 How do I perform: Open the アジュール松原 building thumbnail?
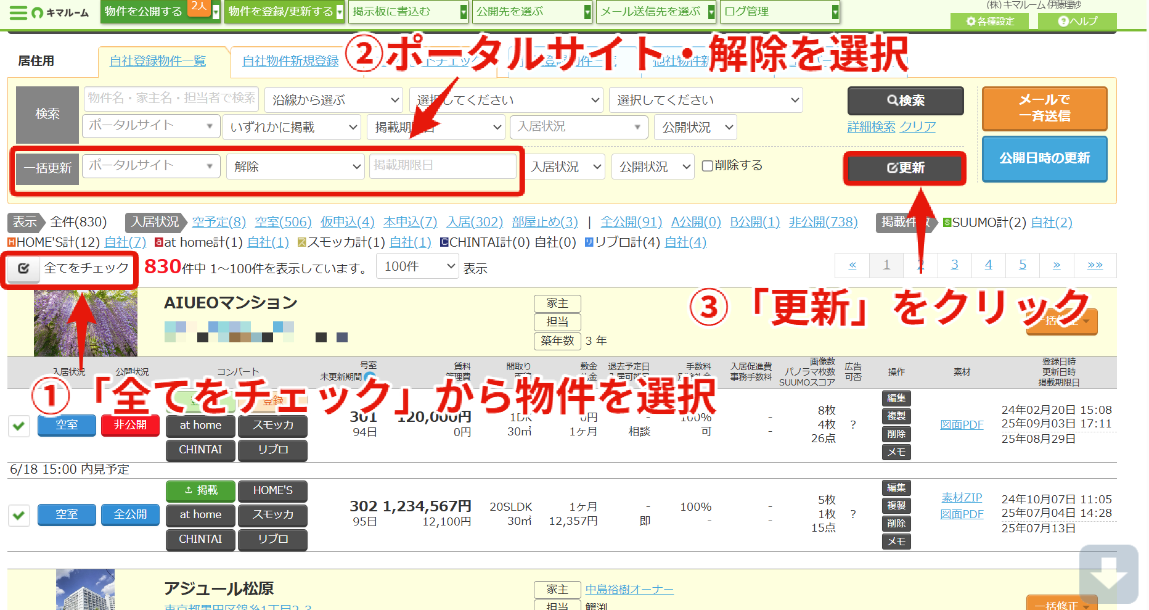[x=85, y=590]
